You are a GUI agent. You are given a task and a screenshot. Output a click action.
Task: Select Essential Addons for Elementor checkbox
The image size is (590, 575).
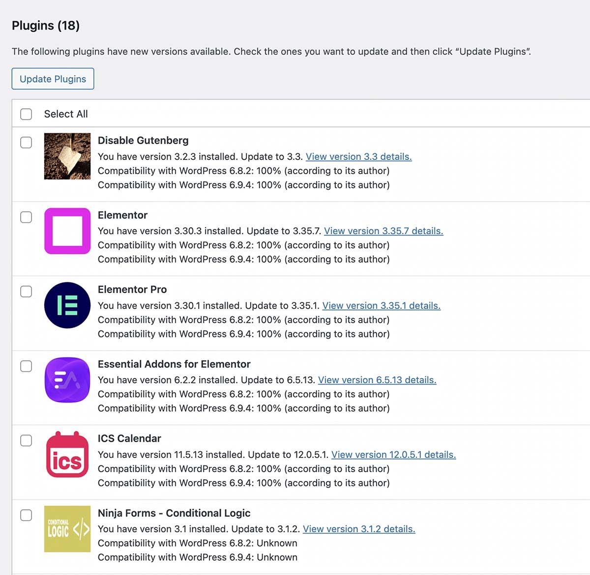(26, 366)
